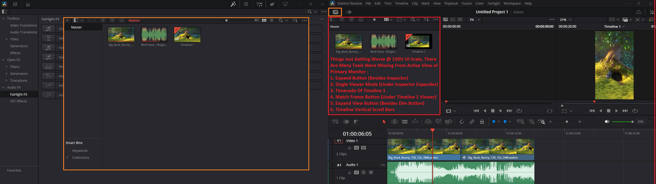The image size is (656, 184).
Task: Click the Full Extent Zoom icon
Action: coord(520,121)
